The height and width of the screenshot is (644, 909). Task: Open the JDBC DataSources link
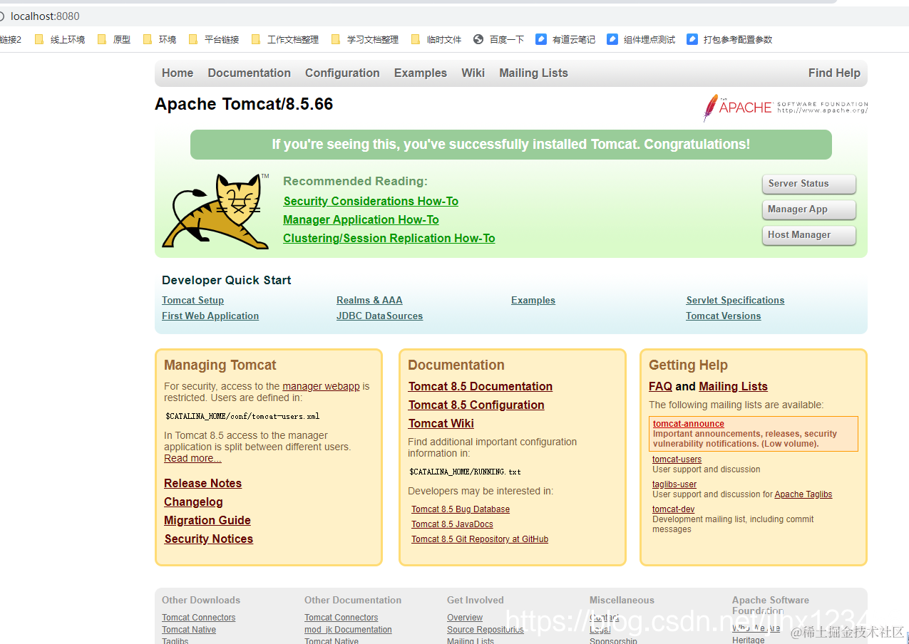[x=379, y=316]
